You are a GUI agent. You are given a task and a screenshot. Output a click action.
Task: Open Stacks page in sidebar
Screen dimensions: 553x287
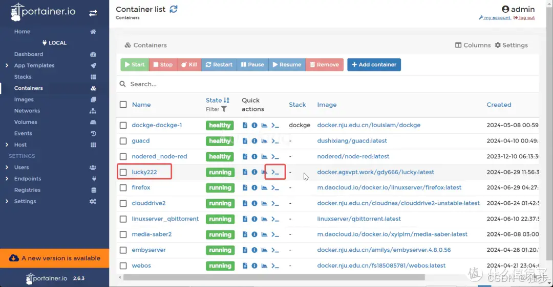23,77
